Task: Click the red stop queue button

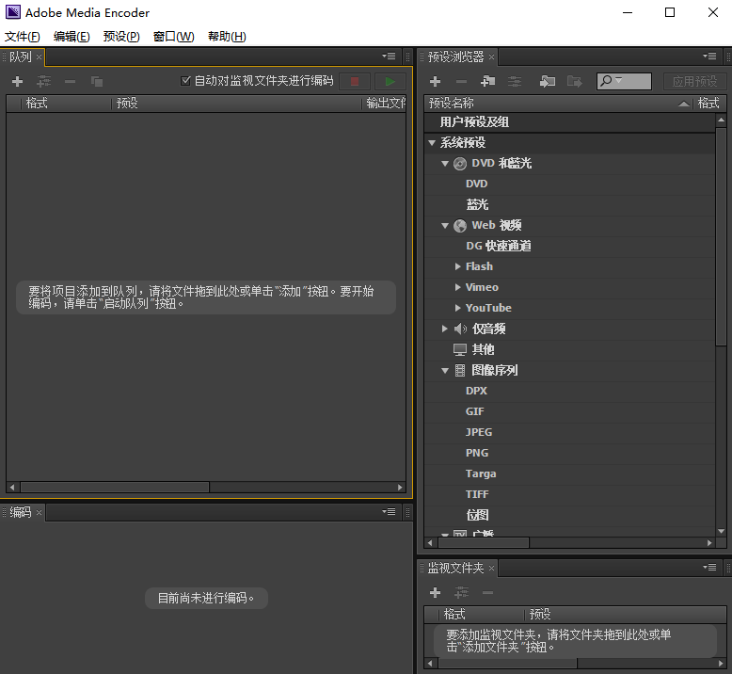Action: pos(355,82)
